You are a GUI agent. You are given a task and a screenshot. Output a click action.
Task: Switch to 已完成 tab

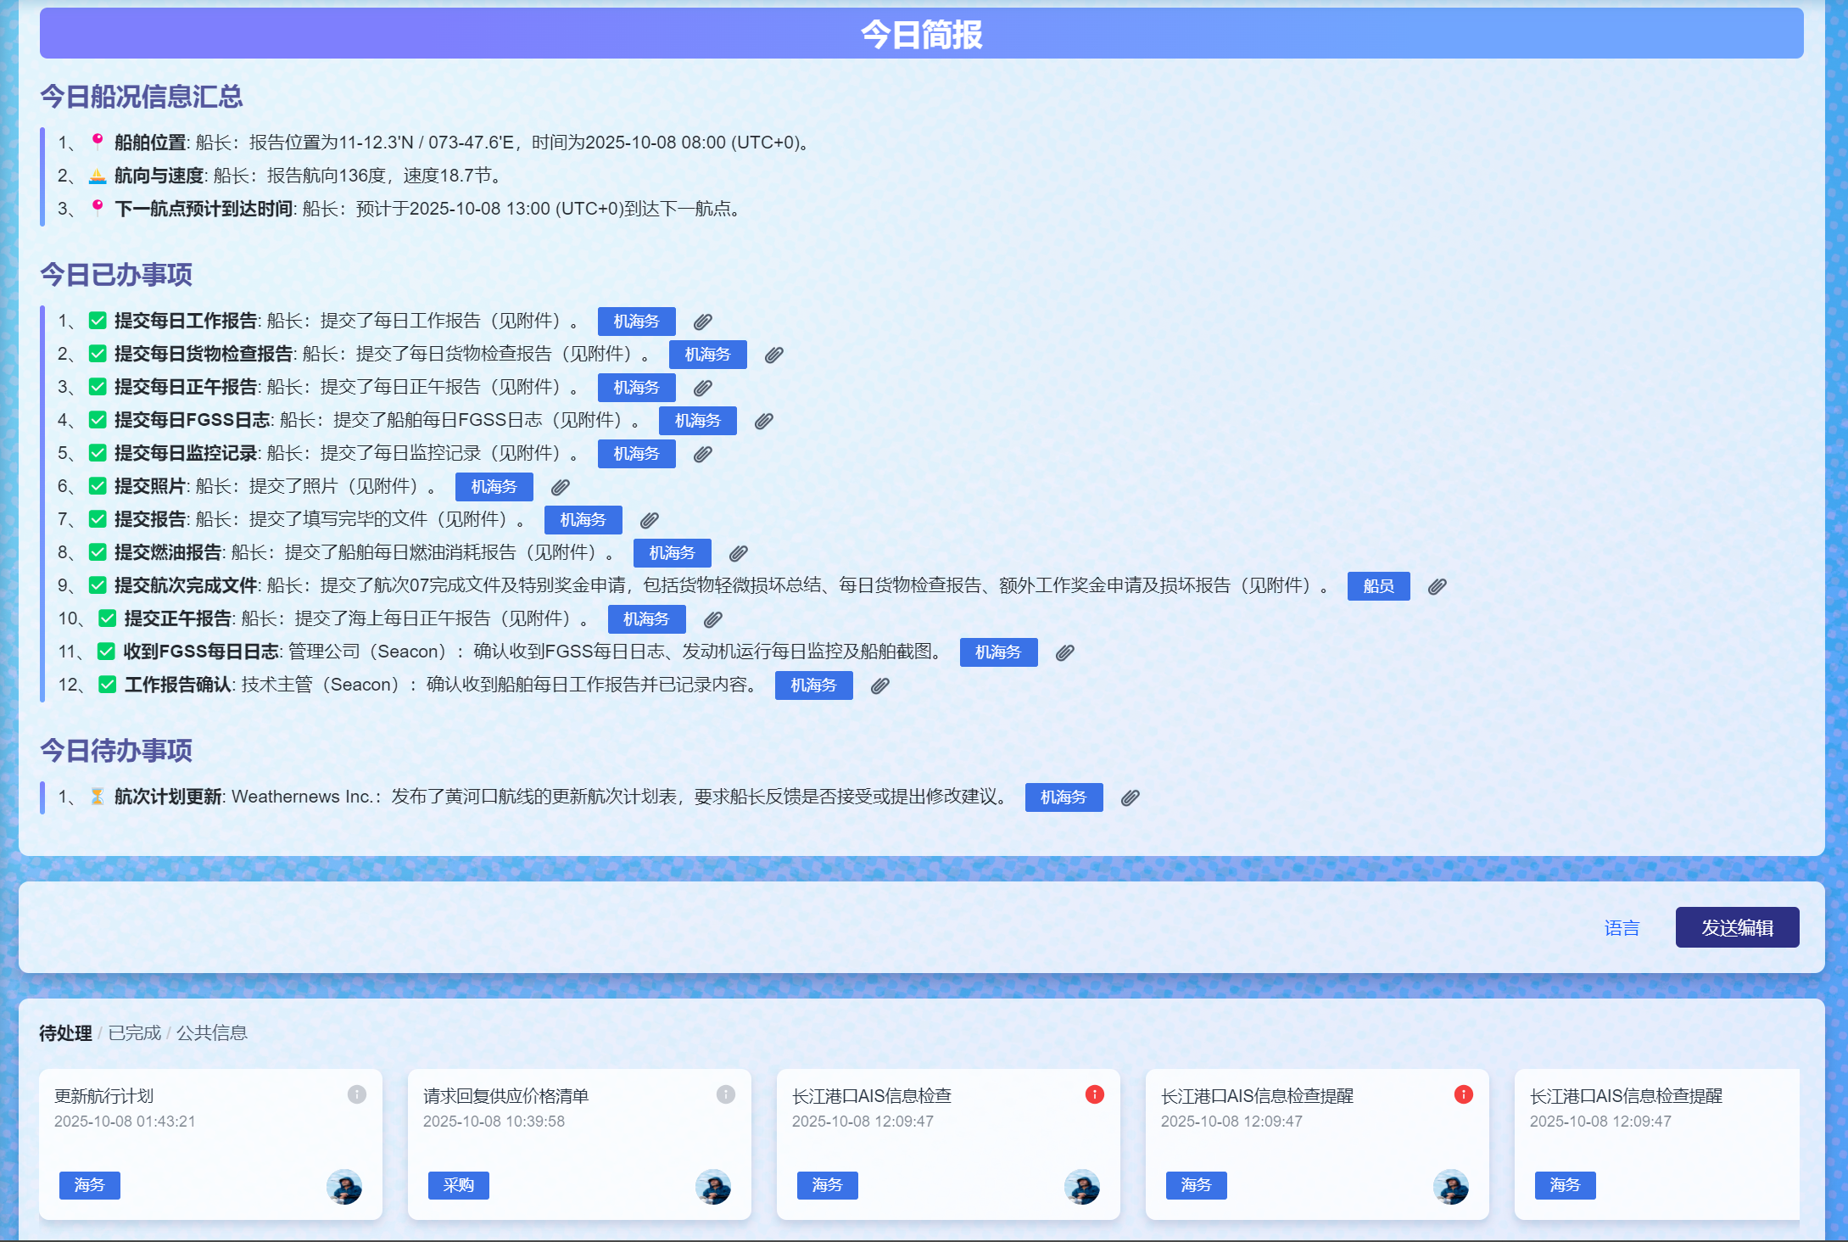(x=134, y=1033)
